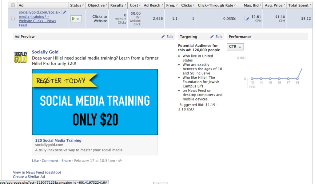This screenshot has height=184, width=315.
Task: Select the Feb 13 point on CTR chart
Action: click(x=252, y=79)
